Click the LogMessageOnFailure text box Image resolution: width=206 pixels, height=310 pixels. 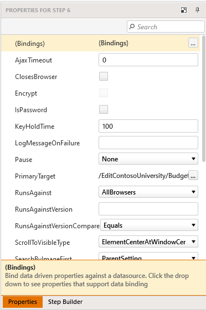coord(148,143)
